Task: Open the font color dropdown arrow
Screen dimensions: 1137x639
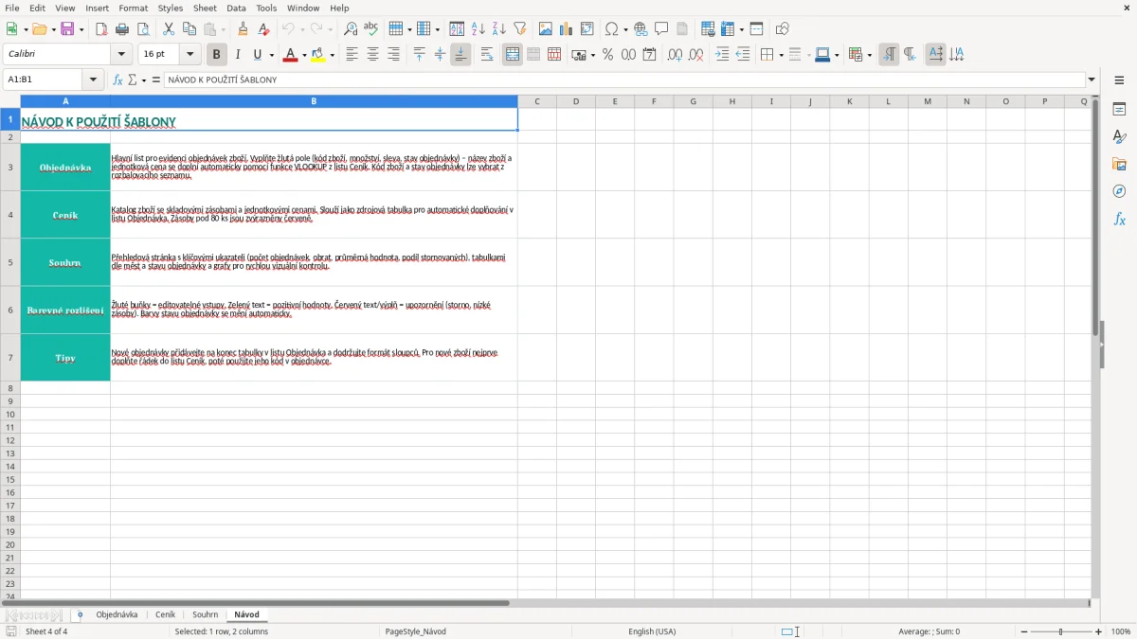Action: pos(303,55)
